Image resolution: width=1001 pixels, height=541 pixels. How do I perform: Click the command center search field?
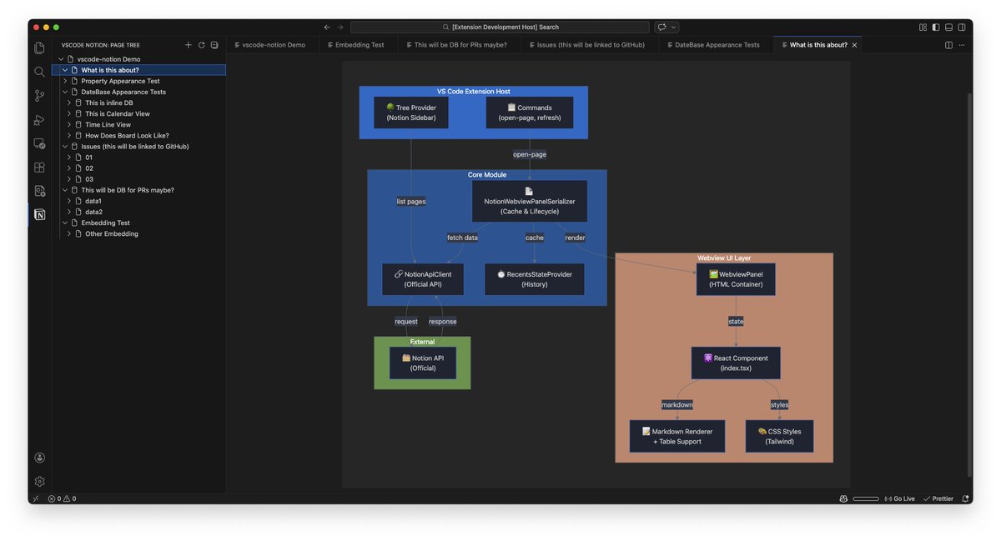pyautogui.click(x=500, y=28)
